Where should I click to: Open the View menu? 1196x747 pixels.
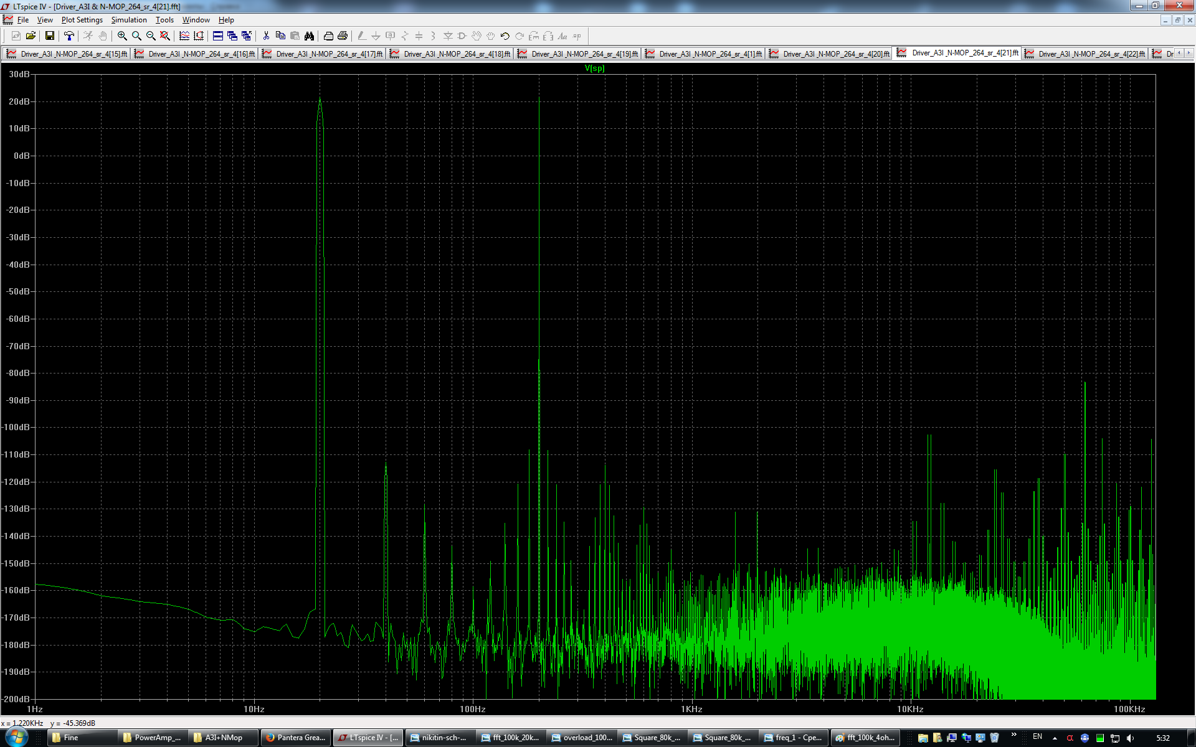click(45, 20)
